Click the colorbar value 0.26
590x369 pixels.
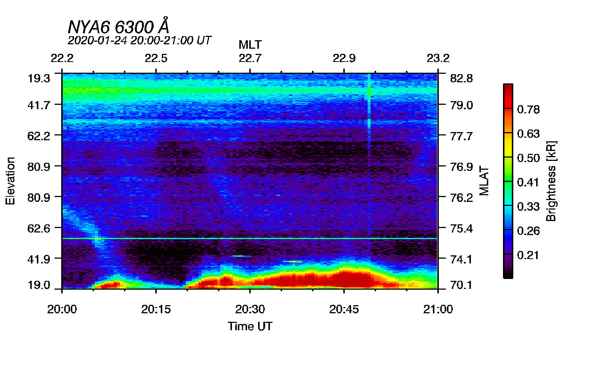coord(528,231)
